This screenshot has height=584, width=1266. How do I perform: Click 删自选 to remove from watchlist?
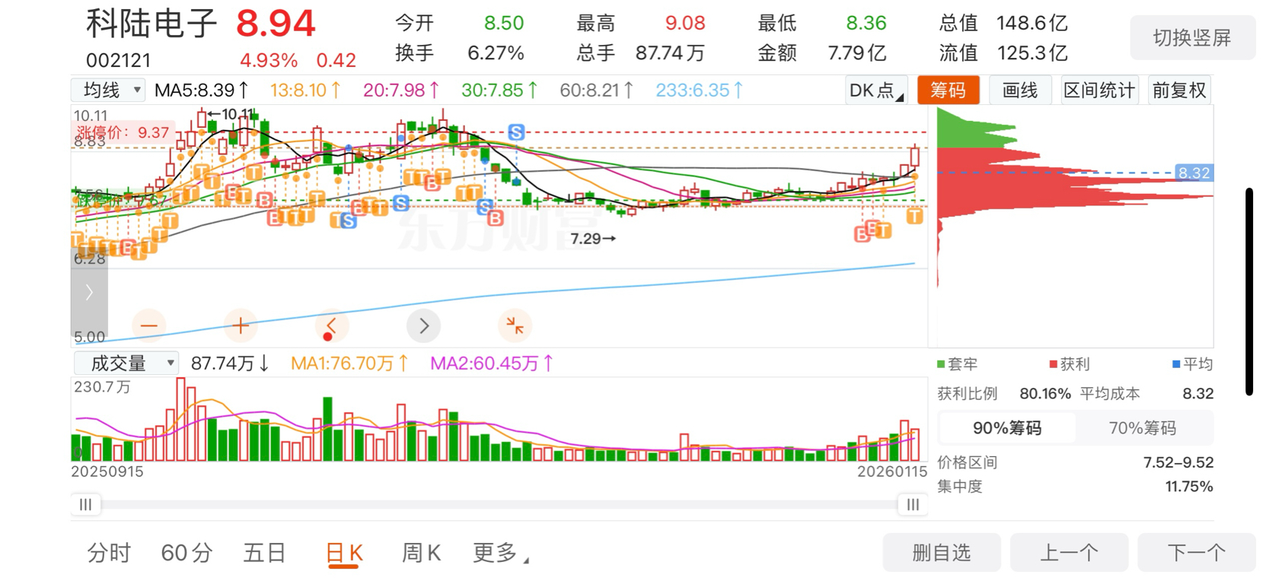coord(942,553)
